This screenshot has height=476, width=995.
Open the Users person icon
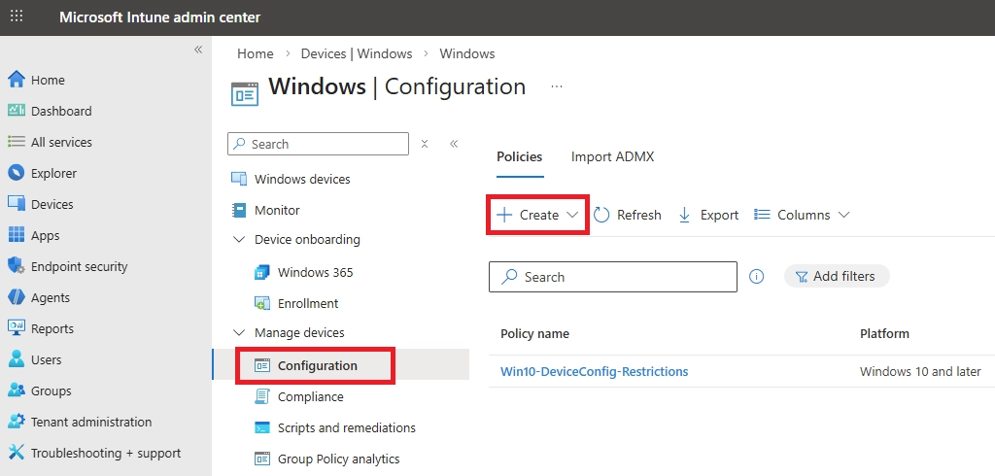(x=17, y=359)
